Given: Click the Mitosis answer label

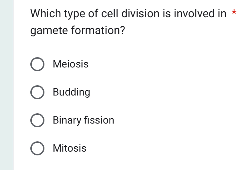Looking at the screenshot, I should point(69,148).
